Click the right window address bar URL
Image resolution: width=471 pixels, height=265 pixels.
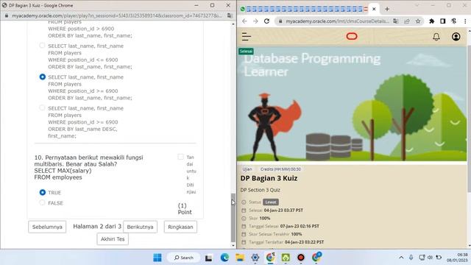click(x=337, y=21)
